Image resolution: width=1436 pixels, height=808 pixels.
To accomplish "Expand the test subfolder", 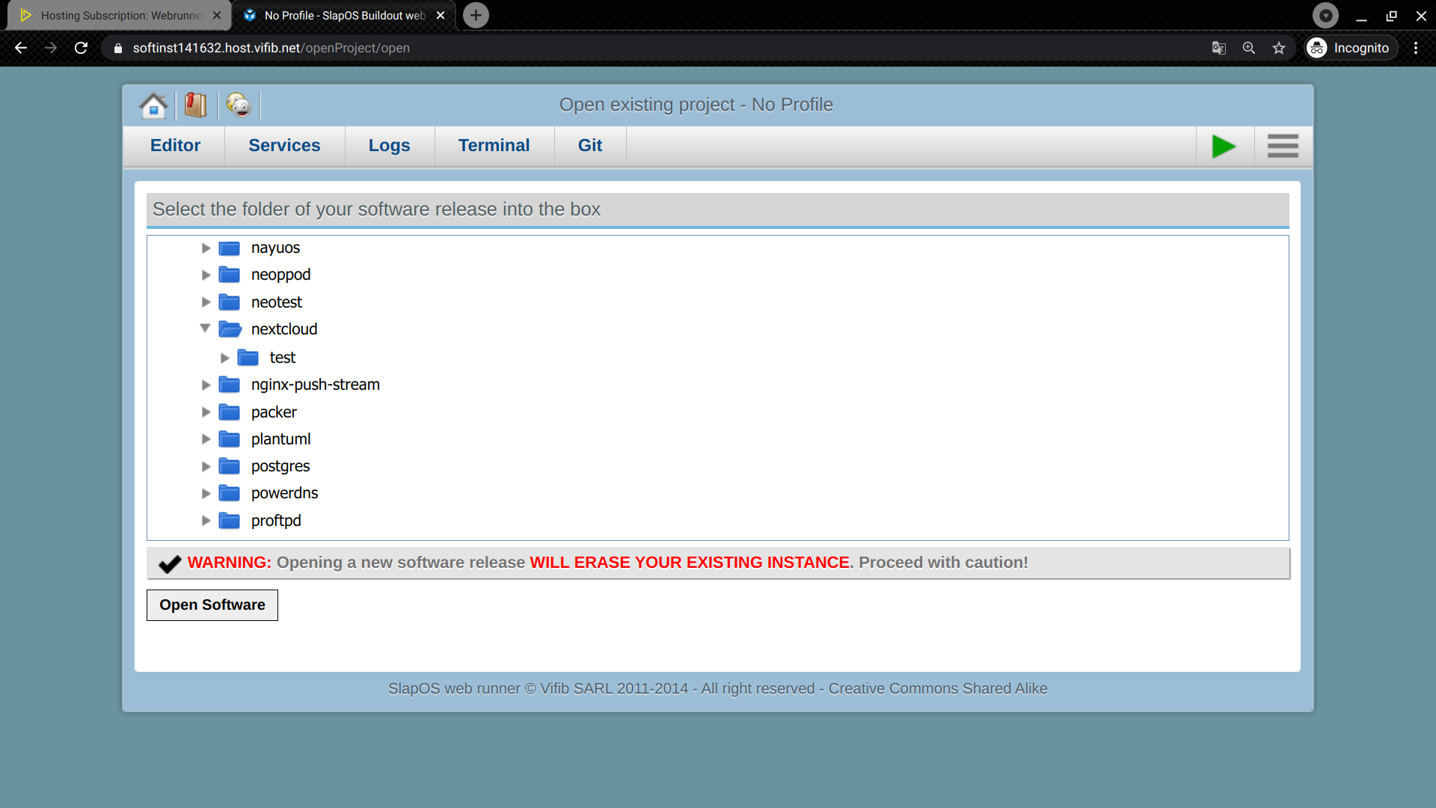I will tap(224, 358).
